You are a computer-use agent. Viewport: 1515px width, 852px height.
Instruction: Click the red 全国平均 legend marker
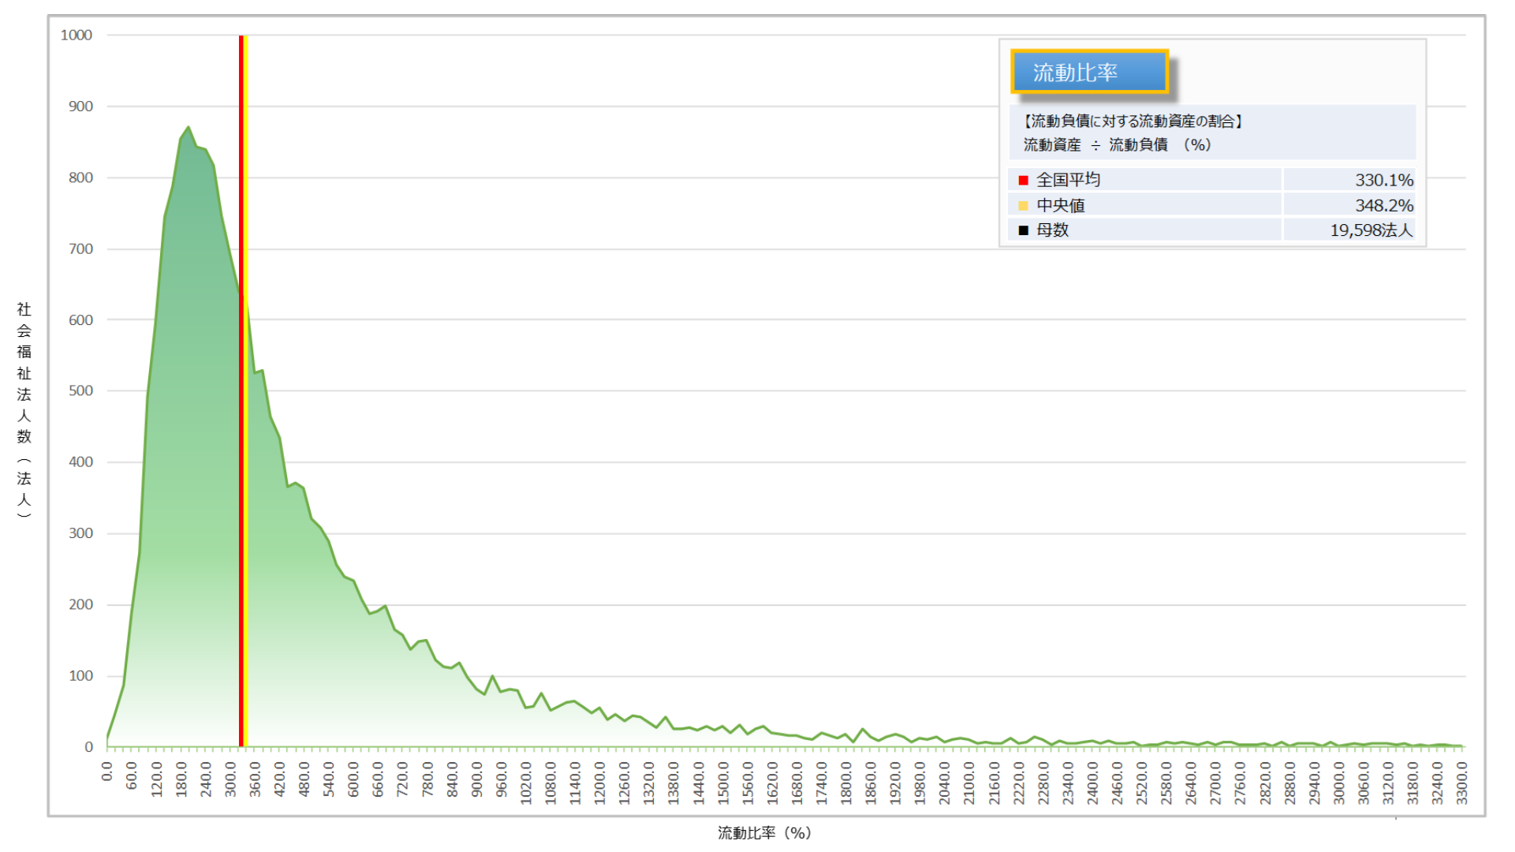pyautogui.click(x=1023, y=181)
